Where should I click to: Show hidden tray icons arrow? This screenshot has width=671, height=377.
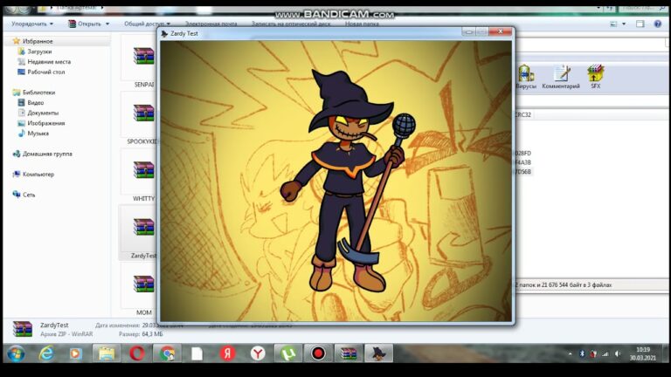570,354
